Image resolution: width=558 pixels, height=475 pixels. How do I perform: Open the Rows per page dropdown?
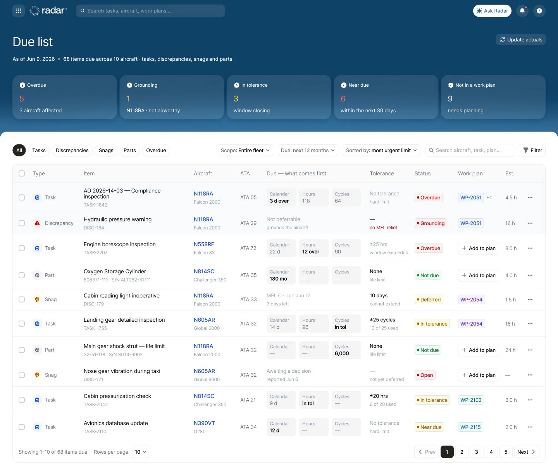[141, 452]
